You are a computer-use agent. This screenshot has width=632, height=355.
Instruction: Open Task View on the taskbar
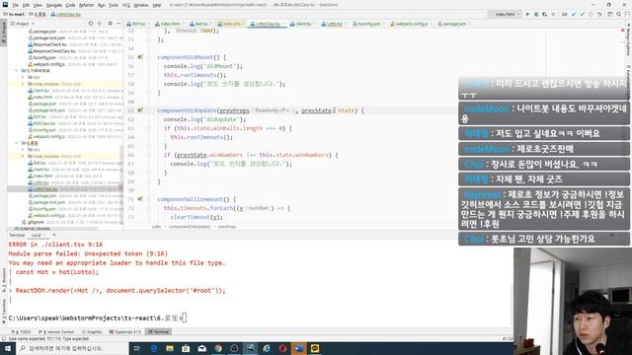(x=137, y=348)
